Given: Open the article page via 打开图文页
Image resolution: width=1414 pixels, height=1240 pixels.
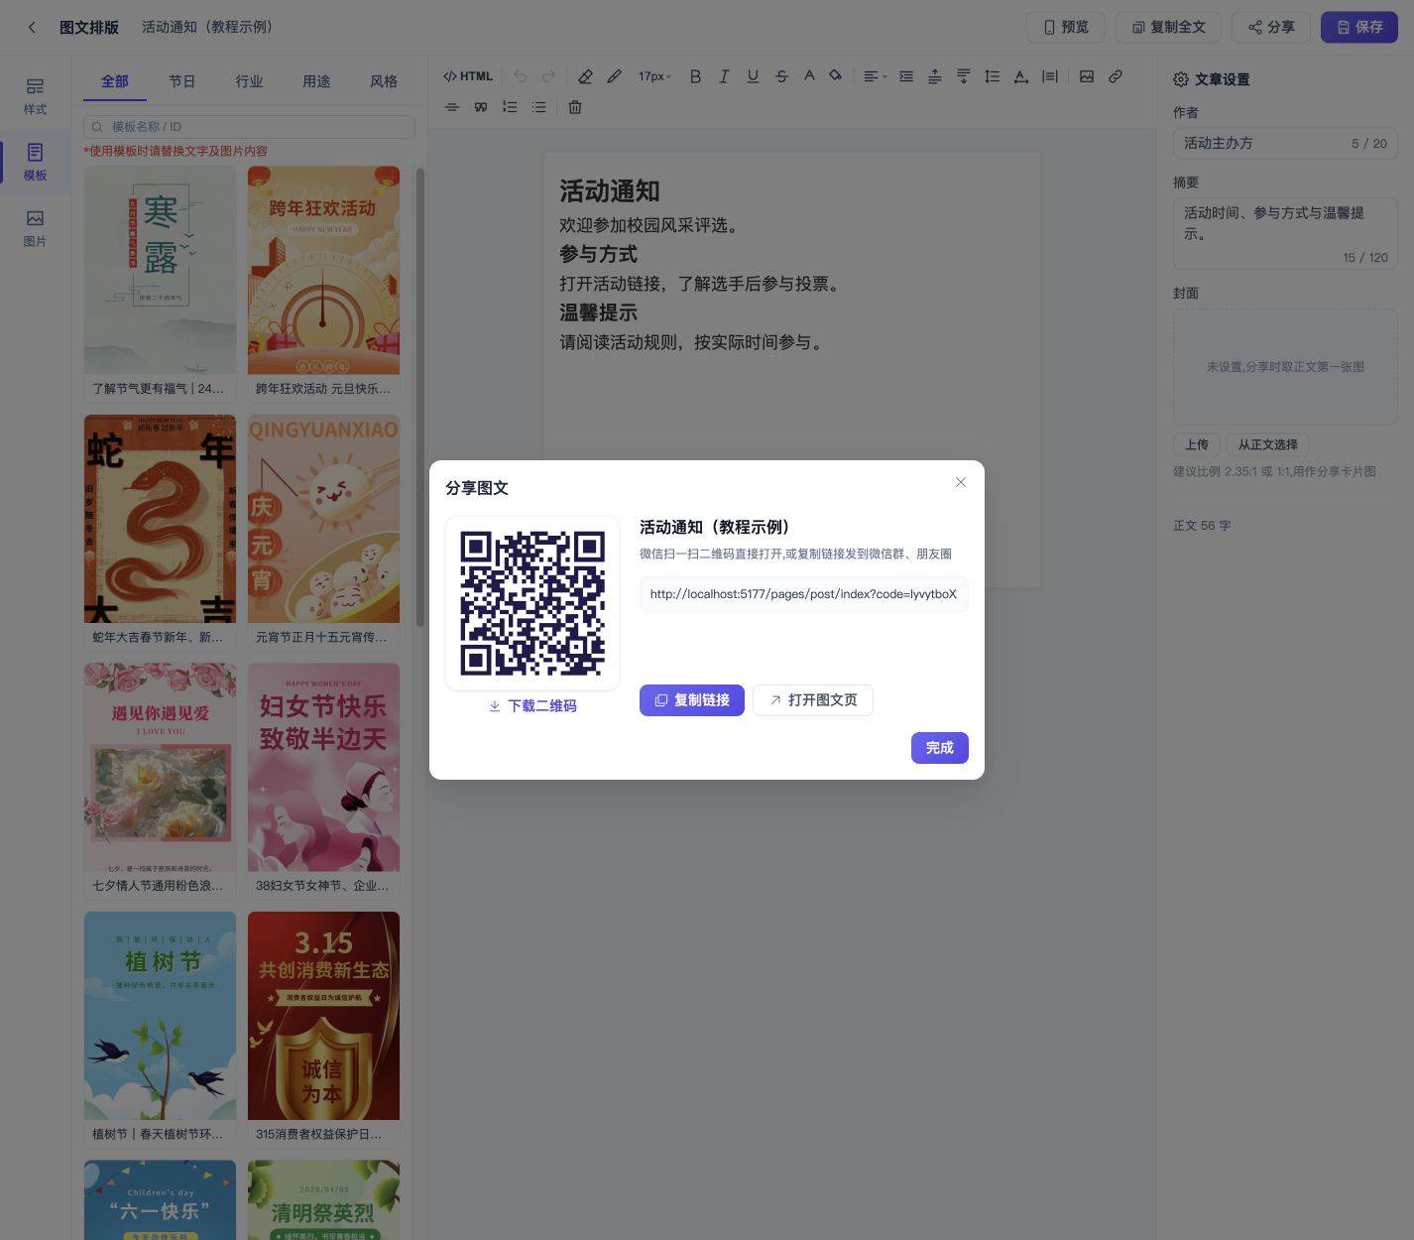Looking at the screenshot, I should (813, 699).
